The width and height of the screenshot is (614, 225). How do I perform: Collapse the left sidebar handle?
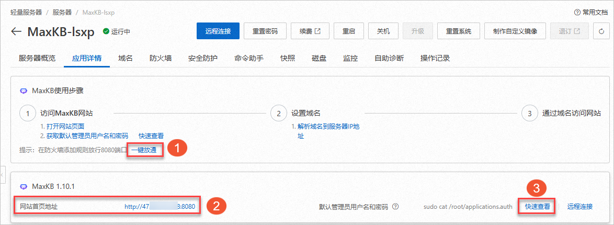pyautogui.click(x=2, y=173)
